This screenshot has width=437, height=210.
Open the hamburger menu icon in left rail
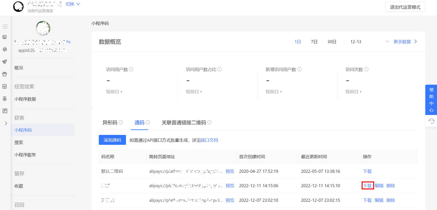click(x=5, y=26)
